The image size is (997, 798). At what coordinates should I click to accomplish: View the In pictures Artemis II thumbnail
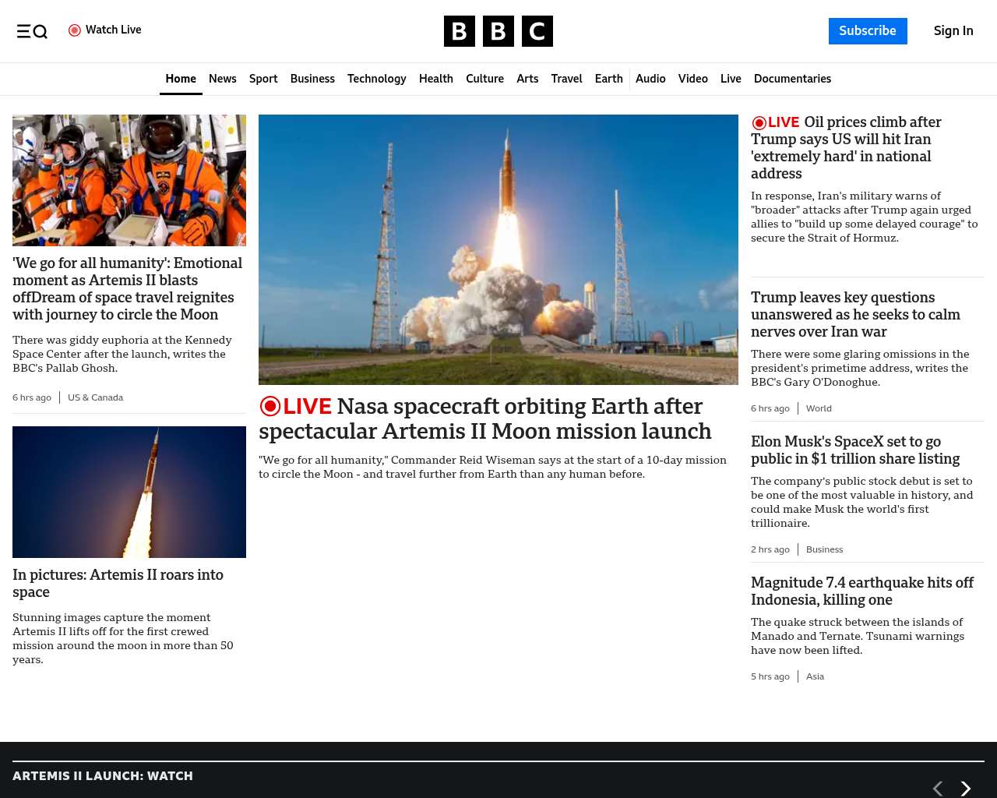129,492
